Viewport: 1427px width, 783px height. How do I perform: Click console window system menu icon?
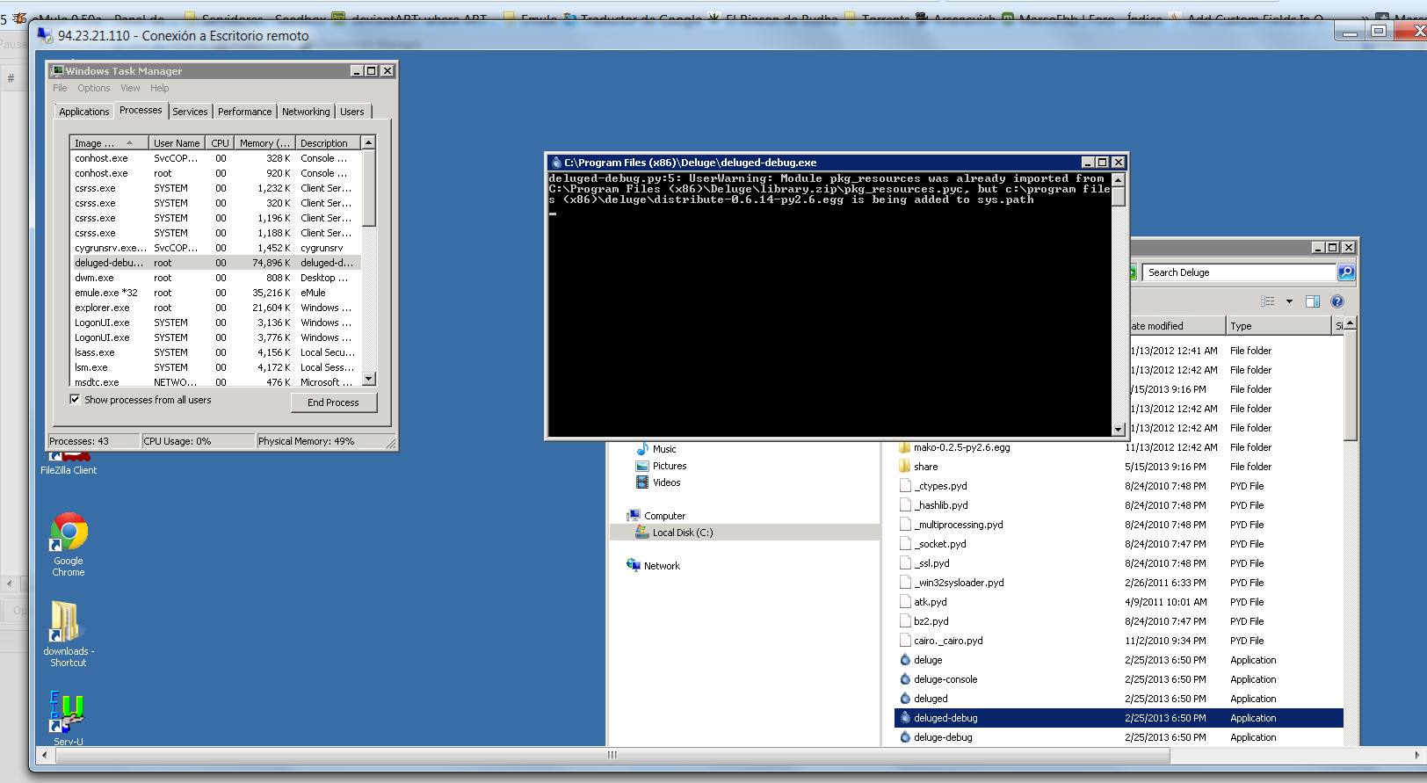tap(555, 163)
